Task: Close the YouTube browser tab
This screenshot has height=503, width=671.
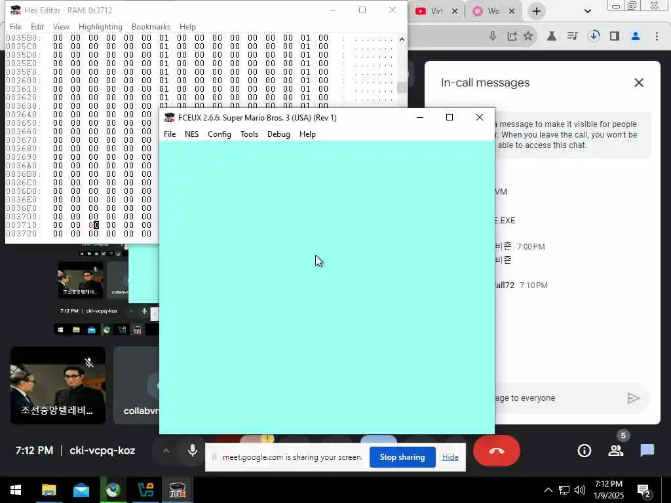Action: [455, 11]
